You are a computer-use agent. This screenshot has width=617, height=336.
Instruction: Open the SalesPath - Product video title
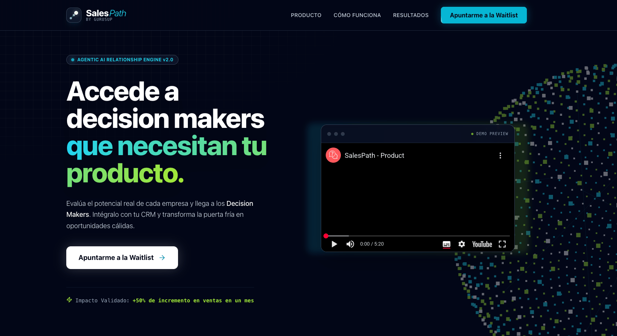click(374, 156)
